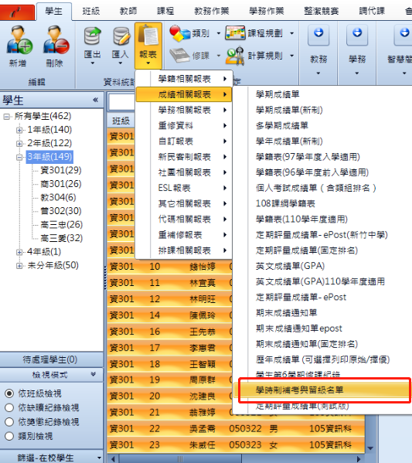
Task: Select class 商301(26) in the tree
Action: [x=61, y=184]
